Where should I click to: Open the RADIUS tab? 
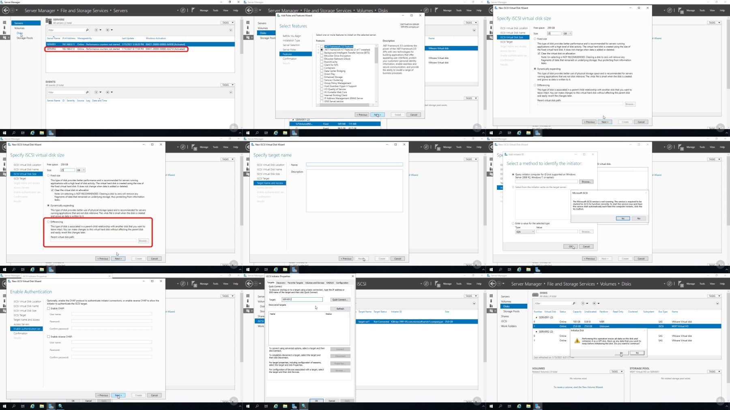[330, 283]
